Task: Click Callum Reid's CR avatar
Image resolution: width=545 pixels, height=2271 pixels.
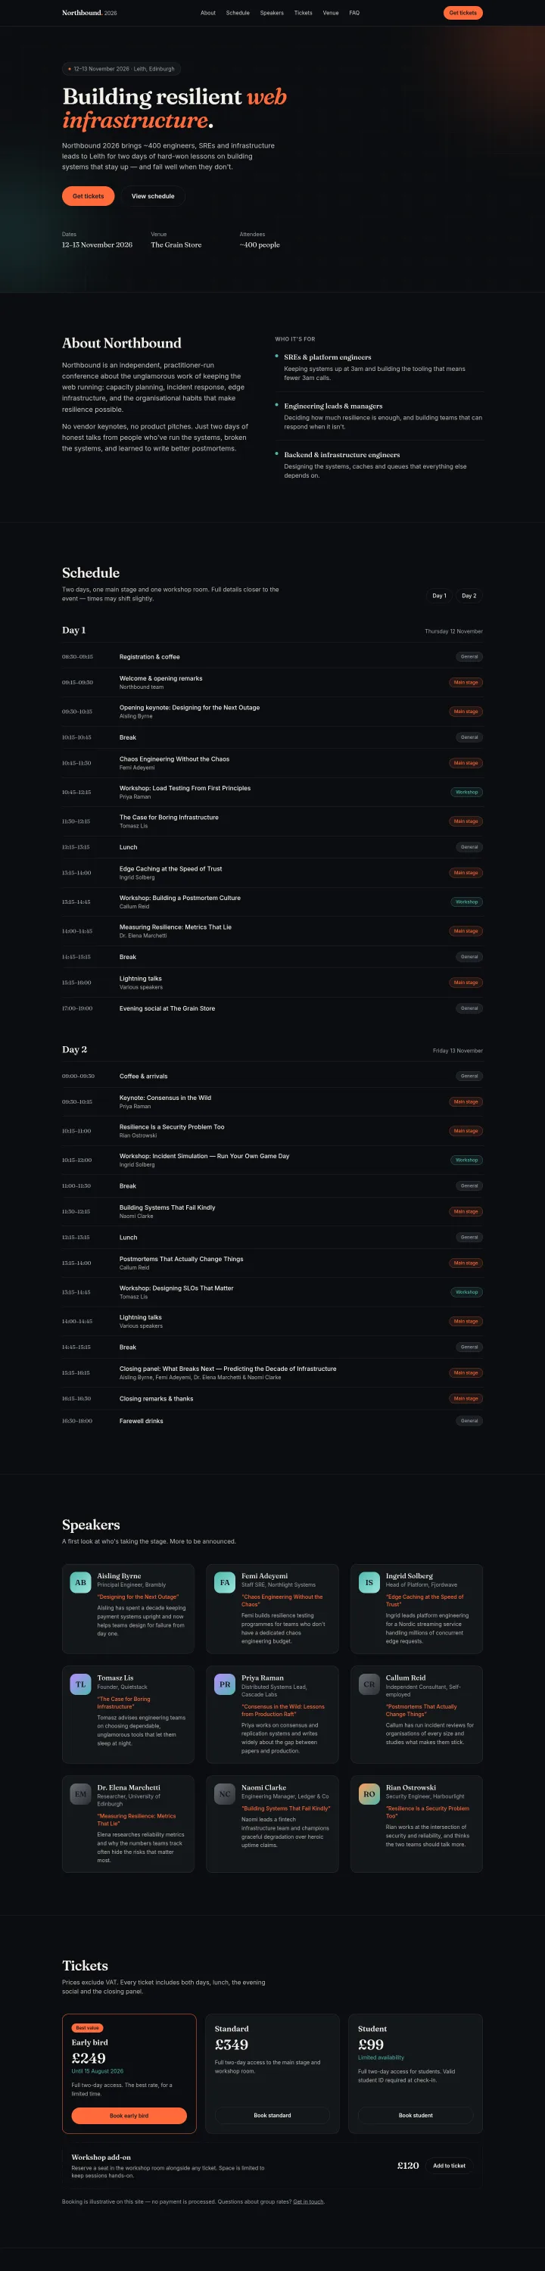Action: tap(369, 1685)
